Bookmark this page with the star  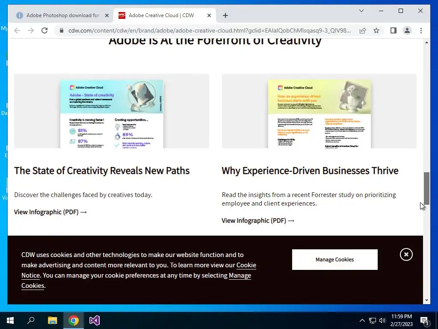tap(376, 30)
